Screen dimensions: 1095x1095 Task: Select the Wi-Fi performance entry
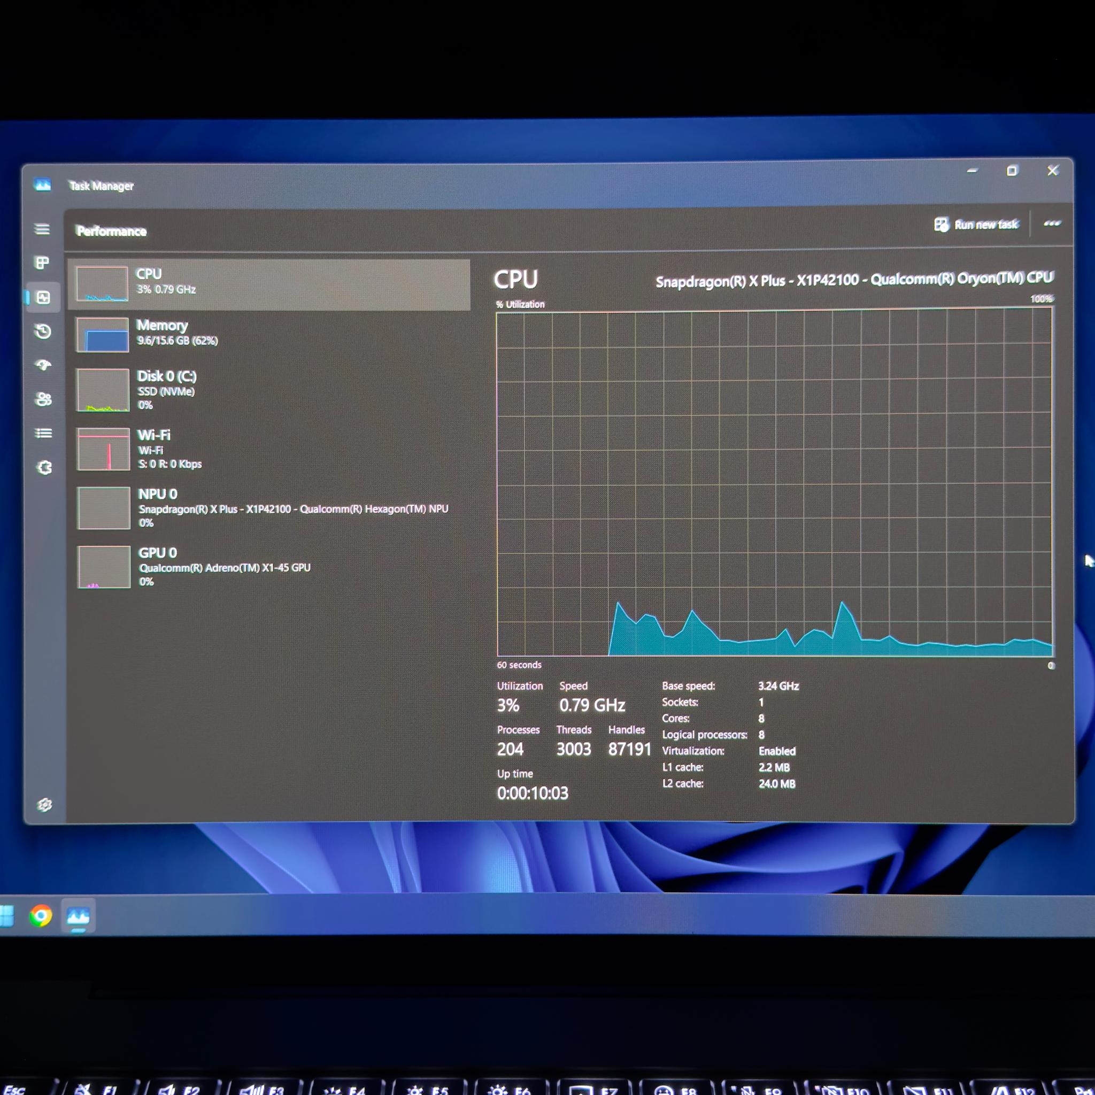tap(269, 449)
